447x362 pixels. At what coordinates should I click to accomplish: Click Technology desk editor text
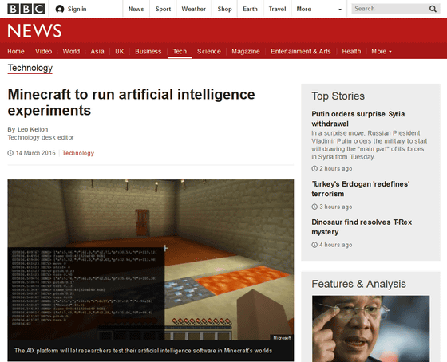tap(41, 137)
